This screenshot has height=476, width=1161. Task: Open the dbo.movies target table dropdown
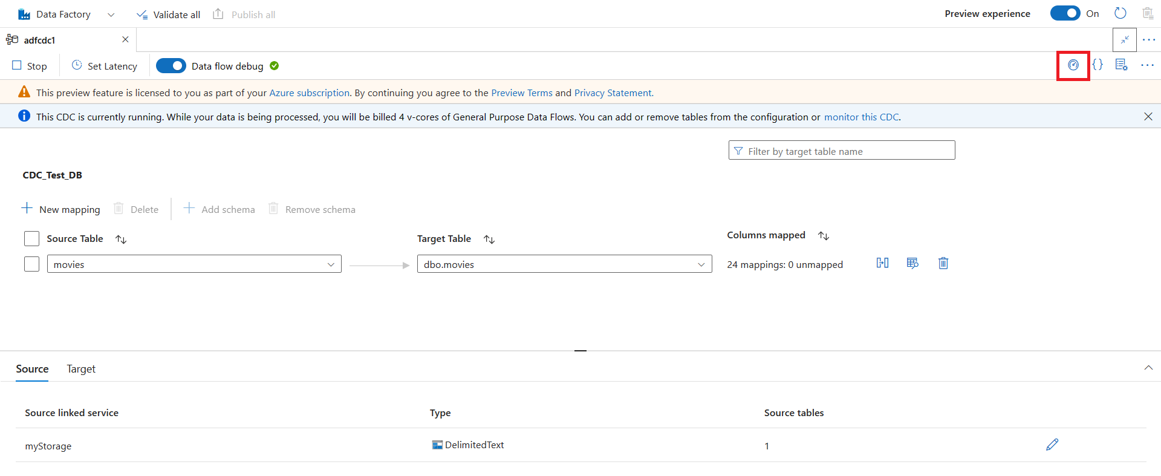pyautogui.click(x=701, y=264)
